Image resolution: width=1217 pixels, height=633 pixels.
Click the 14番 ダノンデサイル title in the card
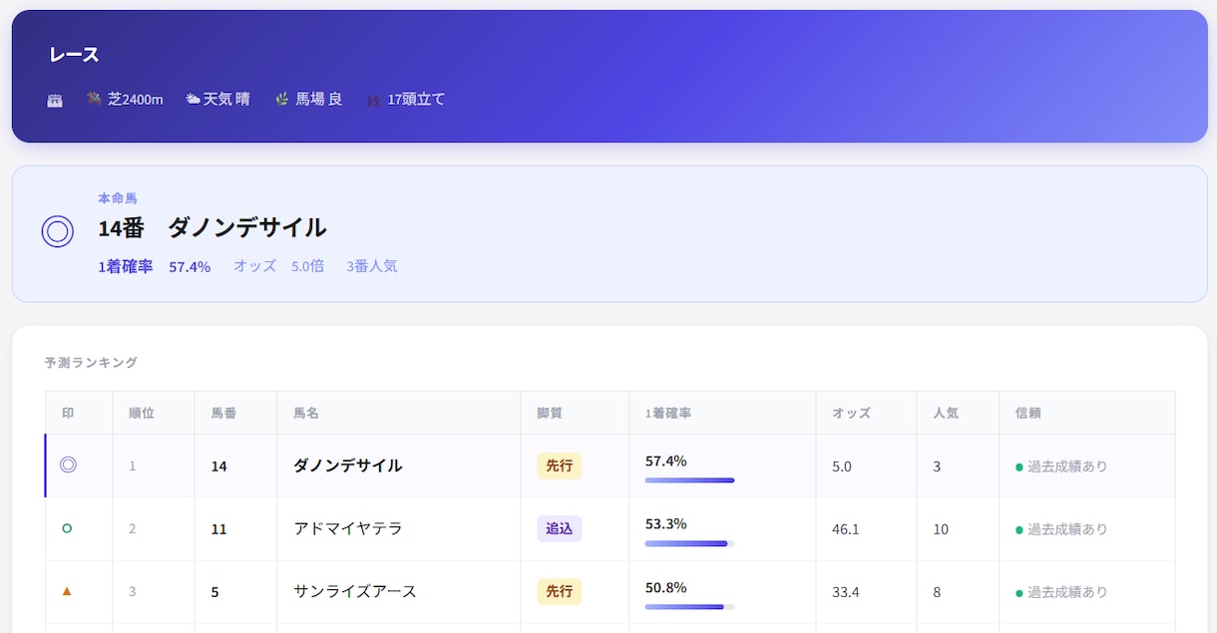point(211,228)
